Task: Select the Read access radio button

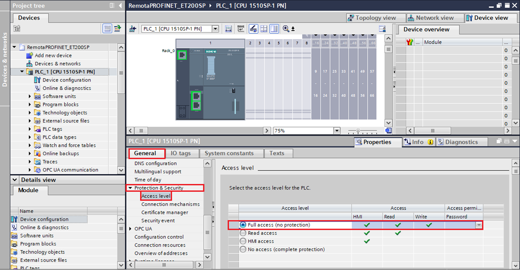Action: (244, 233)
